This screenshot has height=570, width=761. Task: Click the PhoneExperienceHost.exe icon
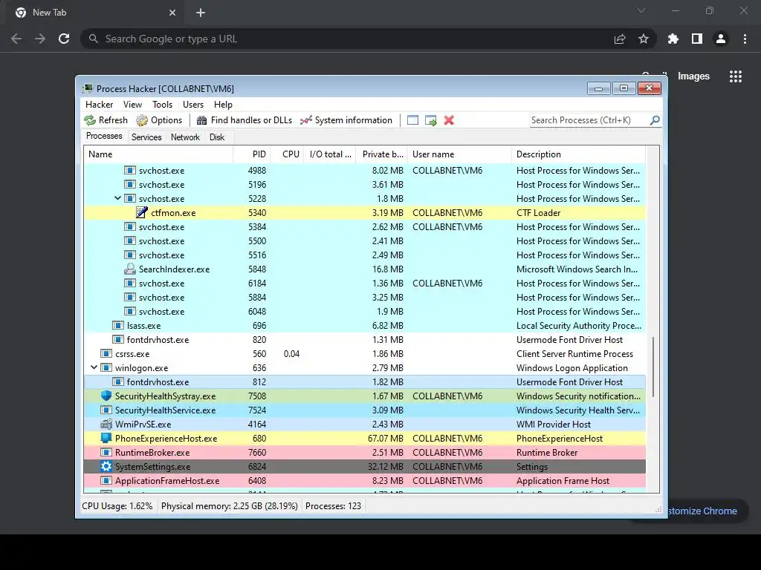click(106, 438)
